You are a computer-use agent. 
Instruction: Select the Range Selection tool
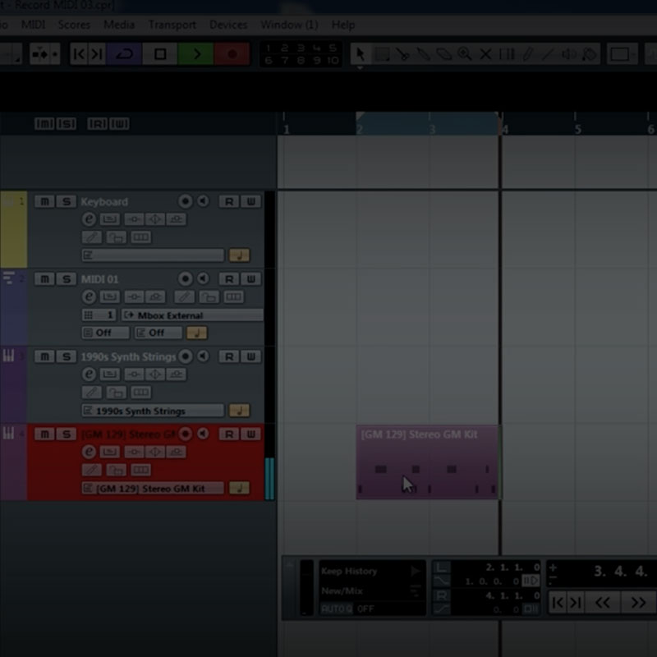point(382,53)
